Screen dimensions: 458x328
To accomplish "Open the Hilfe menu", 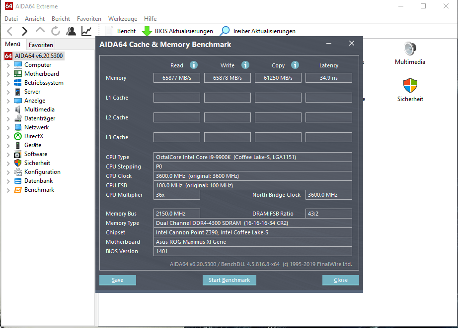I will click(150, 19).
